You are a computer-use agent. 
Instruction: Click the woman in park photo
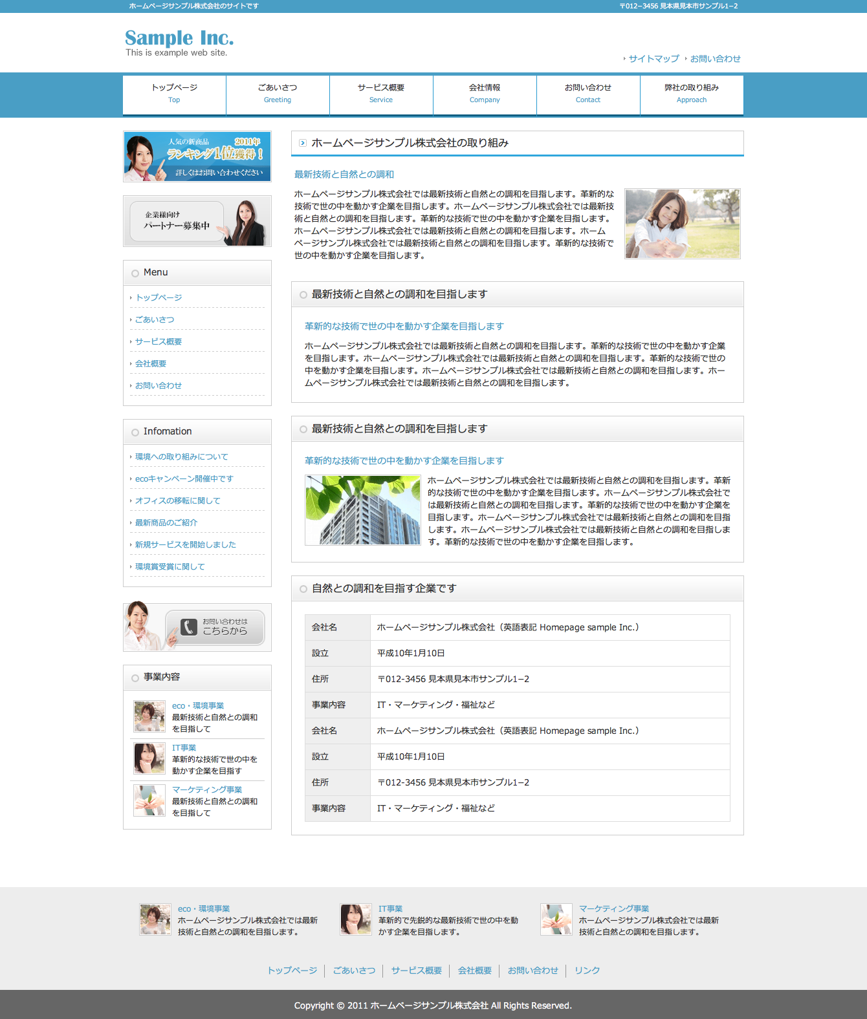[682, 224]
